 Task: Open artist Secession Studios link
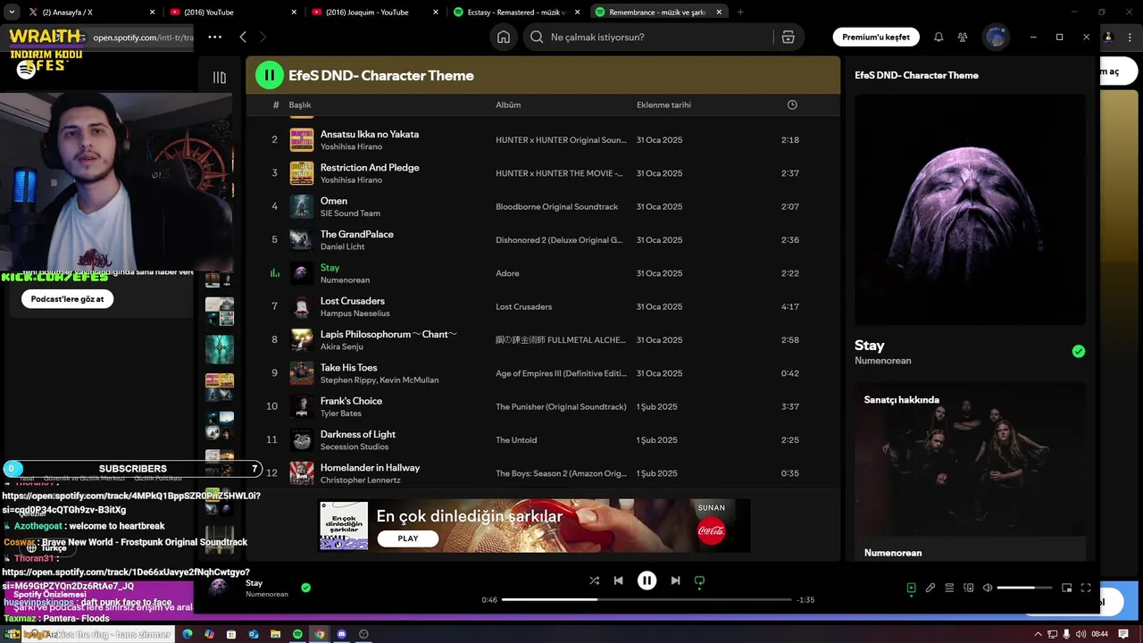click(355, 447)
